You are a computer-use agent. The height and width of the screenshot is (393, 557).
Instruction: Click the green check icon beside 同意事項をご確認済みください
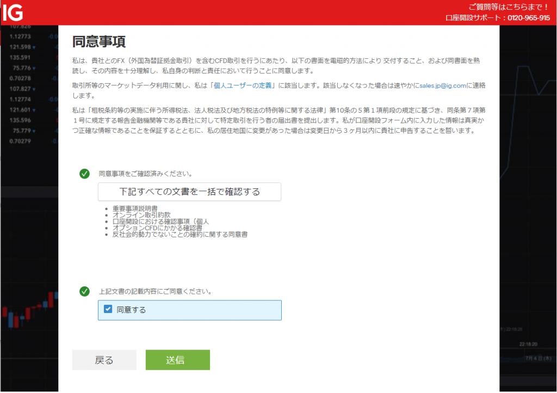[84, 174]
